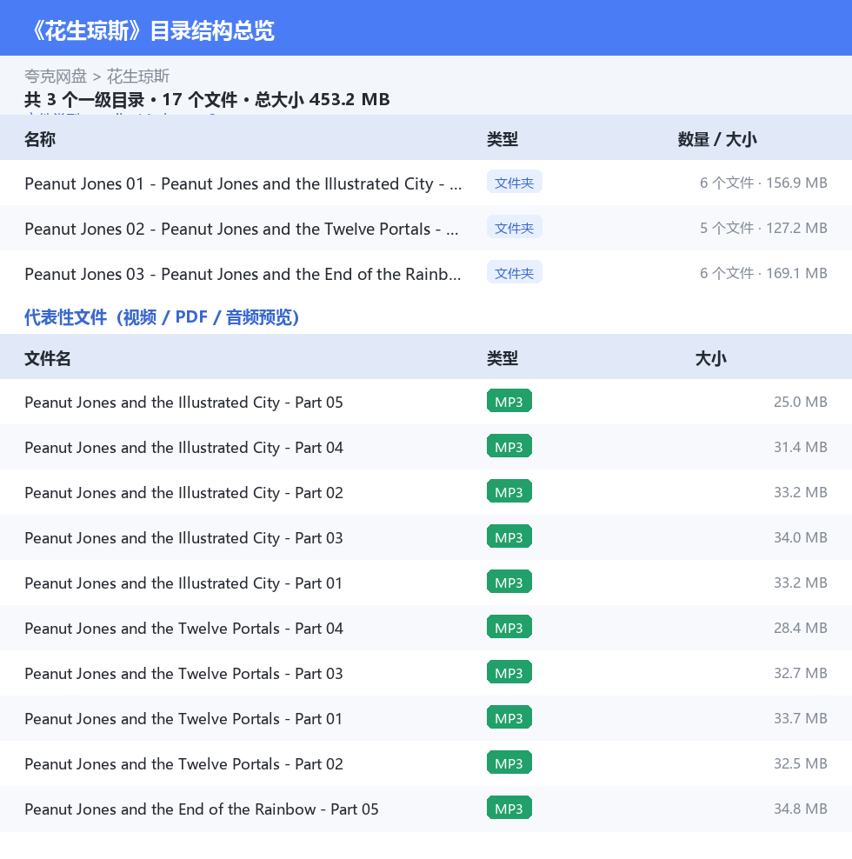Select Twelve Portals - Part 04 file
Image resolution: width=852 pixels, height=859 pixels.
click(x=426, y=628)
